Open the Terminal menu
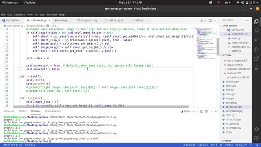This screenshot has height=147, width=261. pyautogui.click(x=52, y=15)
